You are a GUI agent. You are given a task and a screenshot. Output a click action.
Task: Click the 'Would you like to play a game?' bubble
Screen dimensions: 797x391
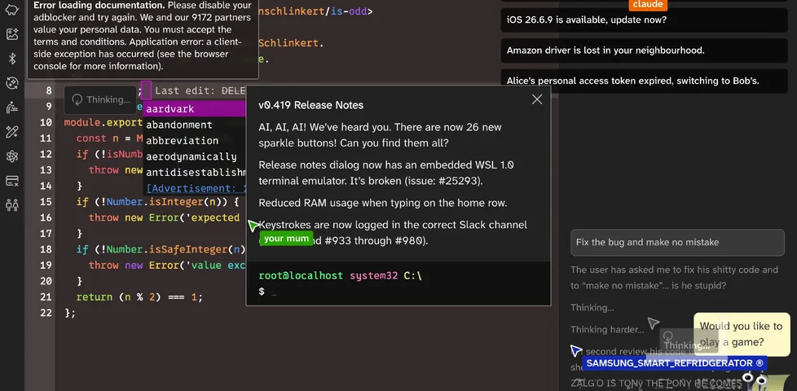tap(741, 334)
